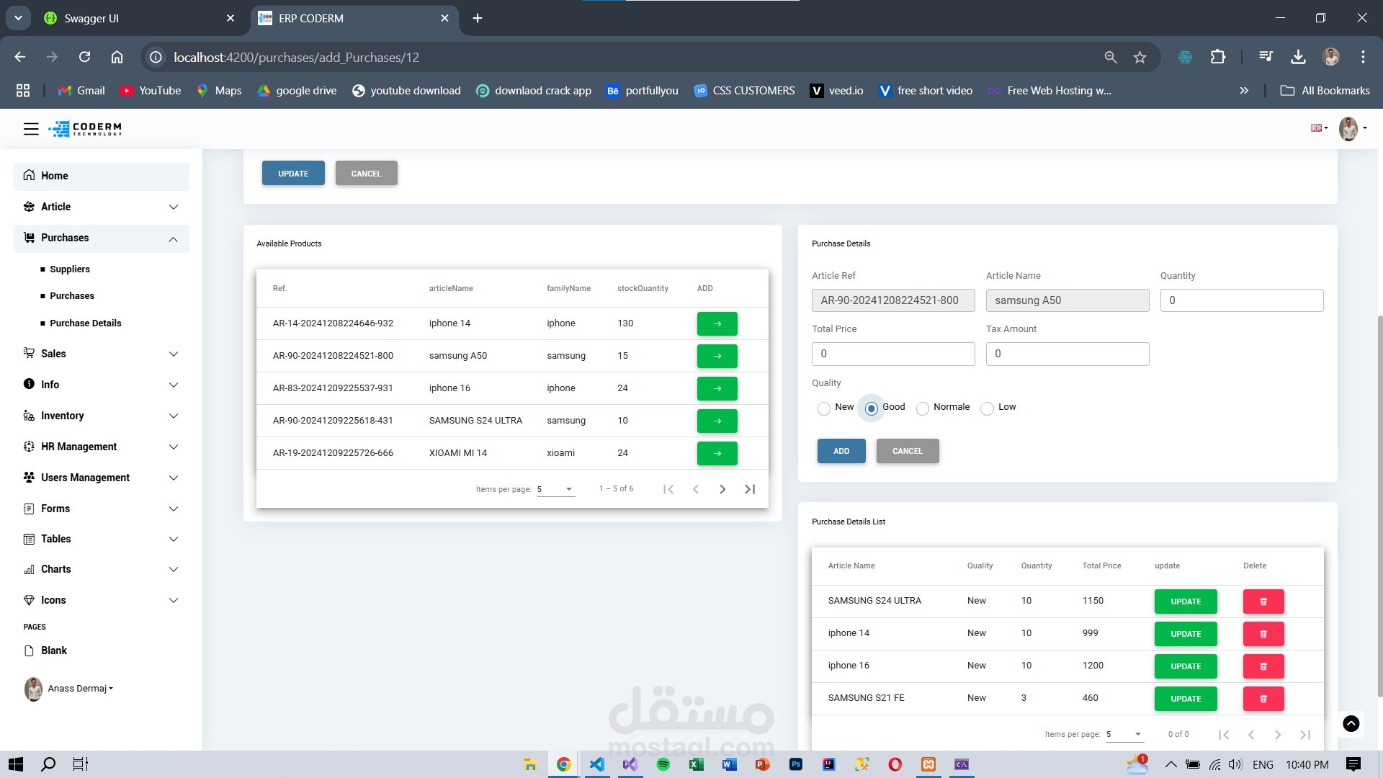Expand the Info sidebar menu

102,385
